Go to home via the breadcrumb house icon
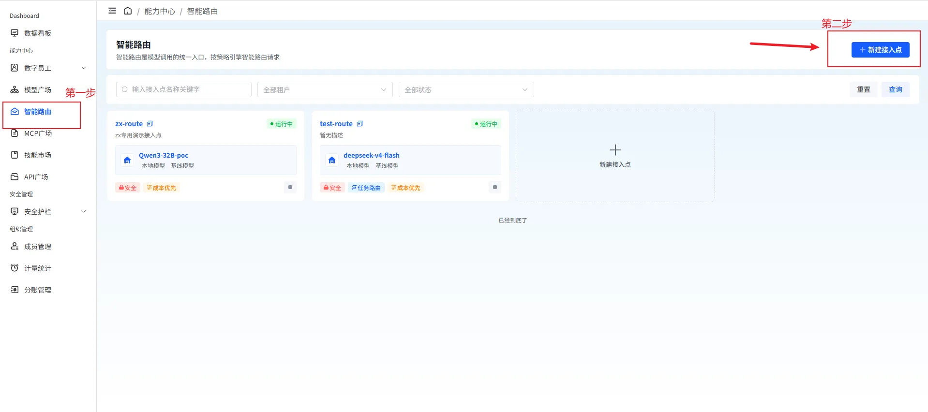 [x=128, y=11]
